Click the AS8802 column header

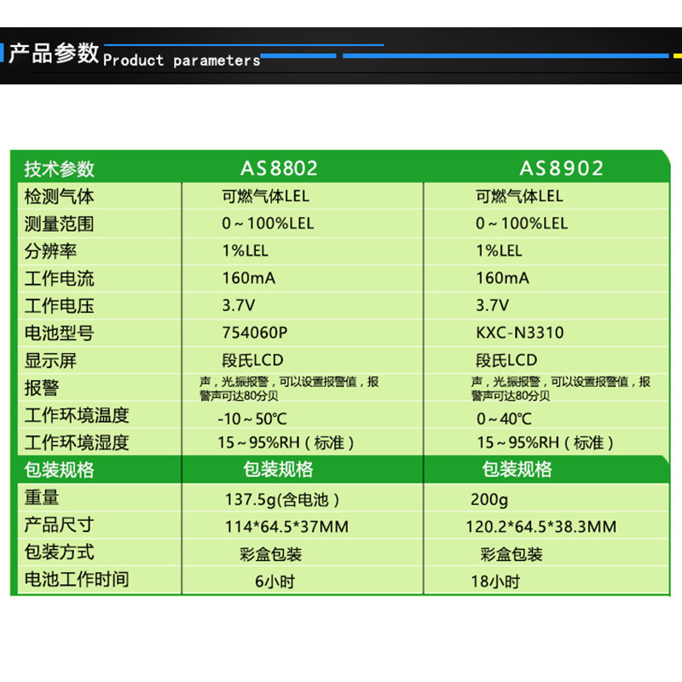[280, 168]
